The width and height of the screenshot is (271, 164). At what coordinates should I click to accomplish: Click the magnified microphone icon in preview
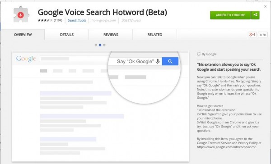coord(158,61)
